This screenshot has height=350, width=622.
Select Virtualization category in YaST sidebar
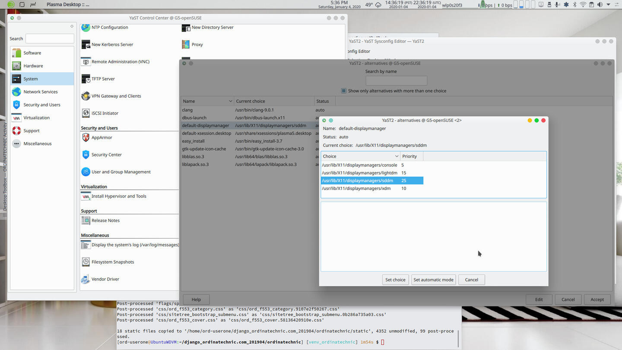(x=42, y=118)
